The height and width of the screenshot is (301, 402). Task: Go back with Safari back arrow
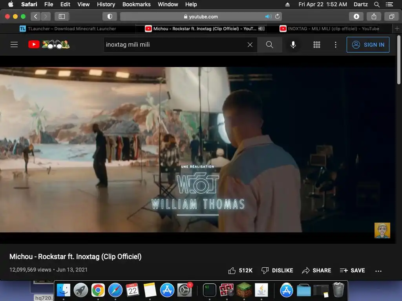(36, 16)
